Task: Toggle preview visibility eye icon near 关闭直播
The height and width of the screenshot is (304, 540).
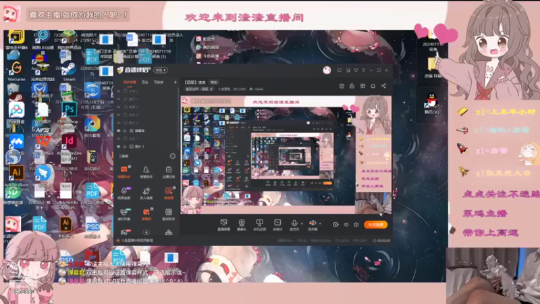Action: (x=346, y=225)
